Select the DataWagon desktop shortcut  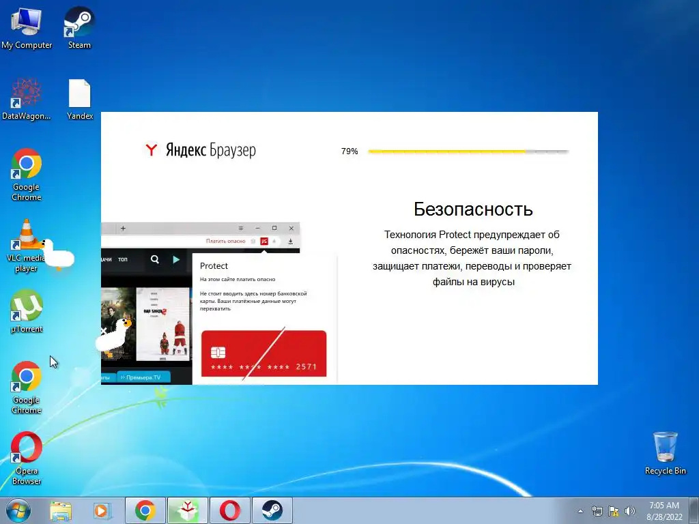tap(27, 99)
